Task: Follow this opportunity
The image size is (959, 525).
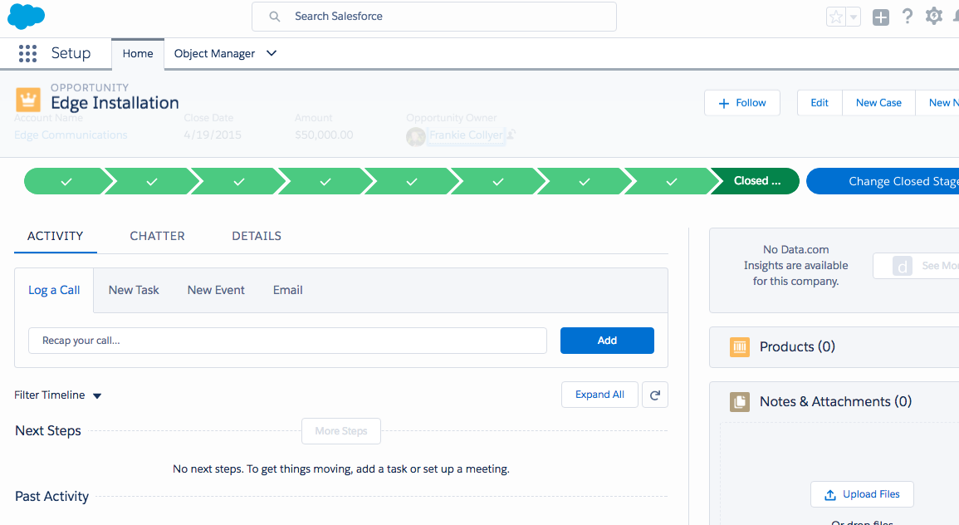Action: (742, 103)
